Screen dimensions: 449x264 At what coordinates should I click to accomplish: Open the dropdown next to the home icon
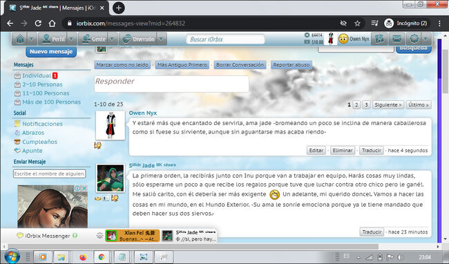pyautogui.click(x=32, y=39)
